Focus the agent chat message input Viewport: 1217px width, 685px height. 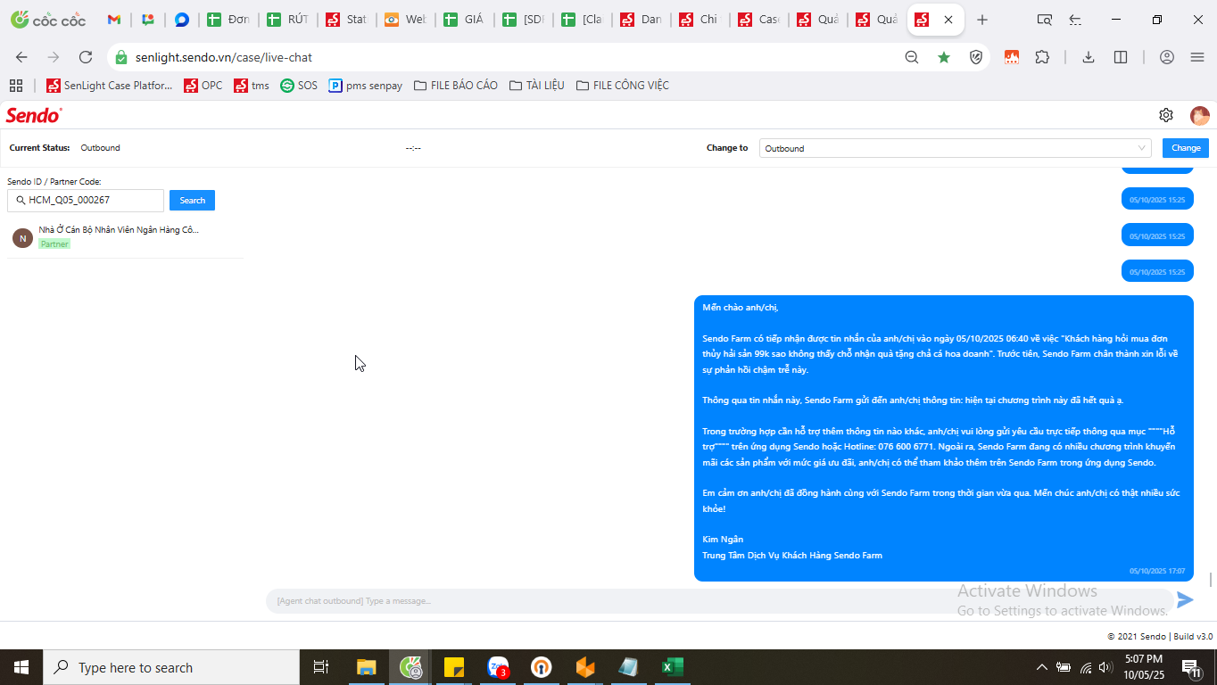(x=719, y=600)
